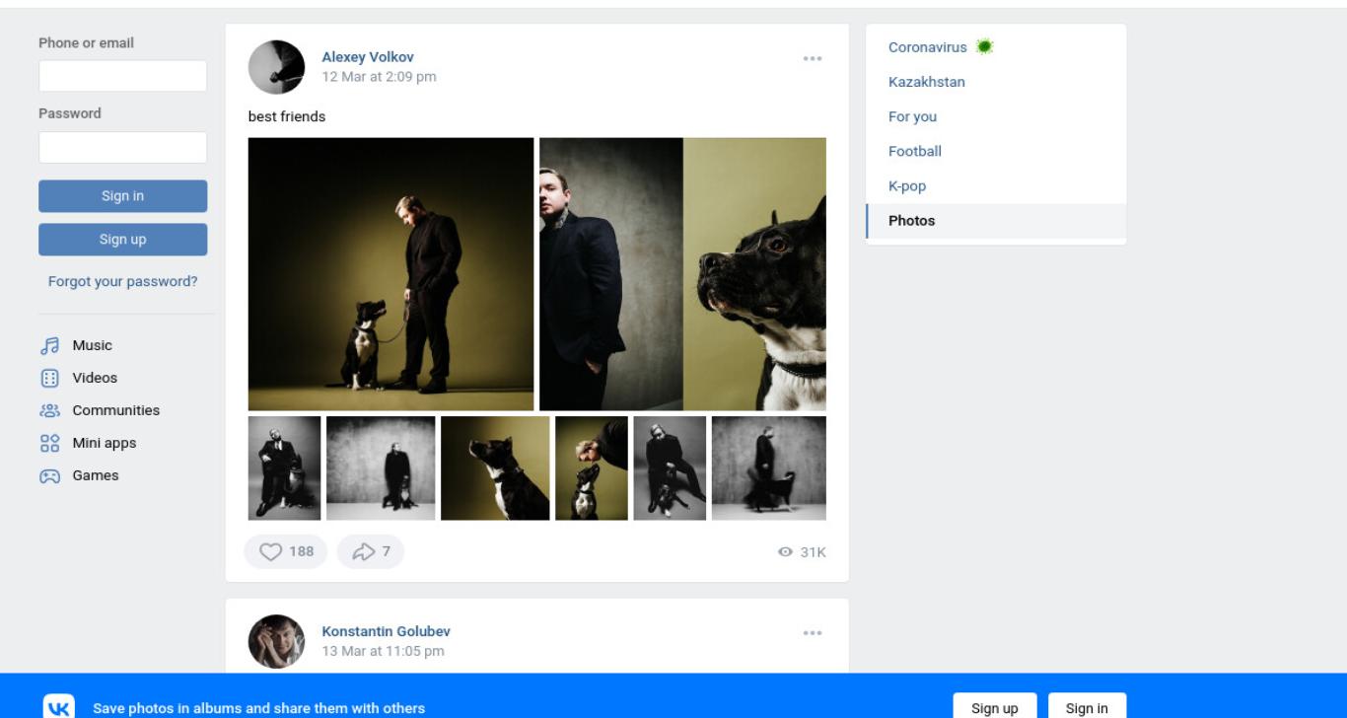The width and height of the screenshot is (1347, 718).
Task: Click the 12 Mar at 2:09 pm timestamp
Action: (379, 77)
